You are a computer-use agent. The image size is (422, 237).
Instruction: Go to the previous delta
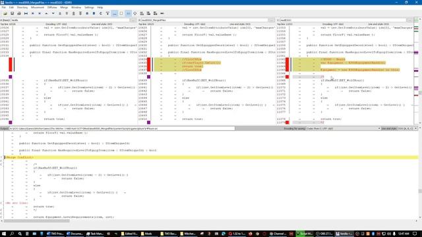46,13
